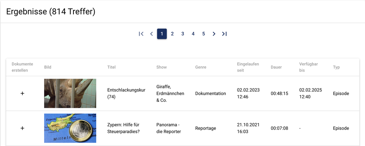This screenshot has width=365, height=146.
Task: Click genre cell Reportage
Action: pyautogui.click(x=206, y=128)
